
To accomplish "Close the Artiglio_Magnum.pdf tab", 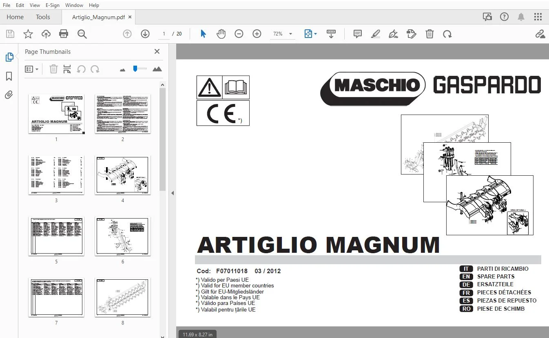I will click(130, 17).
